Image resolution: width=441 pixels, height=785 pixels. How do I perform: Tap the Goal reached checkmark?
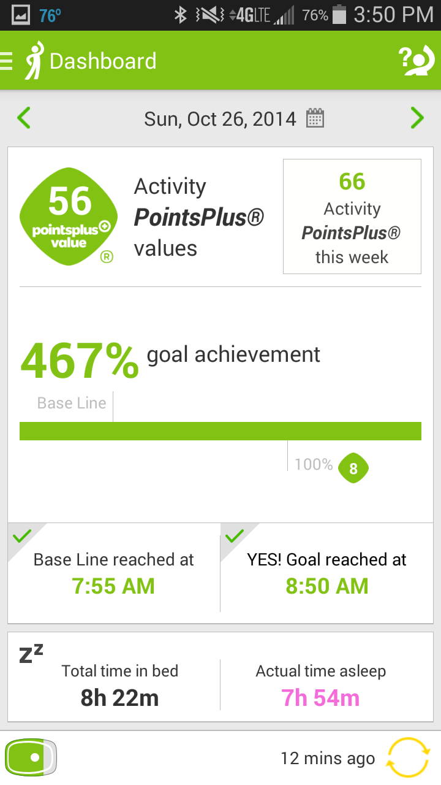coord(233,537)
